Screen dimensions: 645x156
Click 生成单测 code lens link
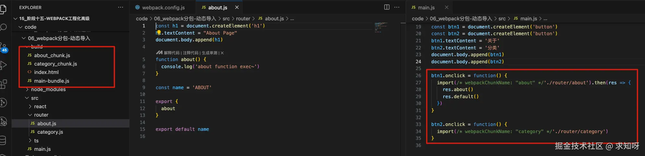point(209,53)
